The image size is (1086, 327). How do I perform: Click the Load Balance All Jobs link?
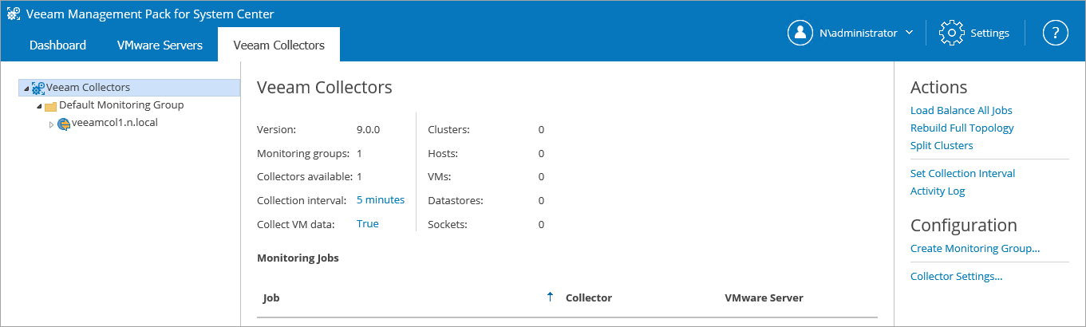tap(961, 110)
